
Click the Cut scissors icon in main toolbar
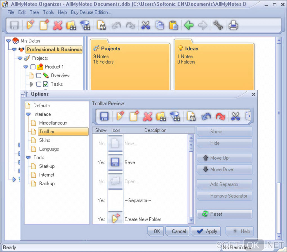pos(146,25)
